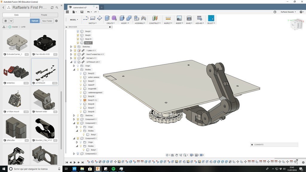This screenshot has height=172, width=306.
Task: Refresh the data panel with the sync icon
Action: [x=52, y=7]
